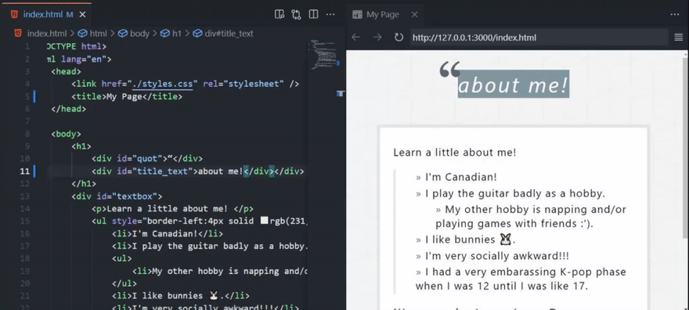The width and height of the screenshot is (689, 310).
Task: Expand the body breadcrumb item
Action: click(x=134, y=34)
